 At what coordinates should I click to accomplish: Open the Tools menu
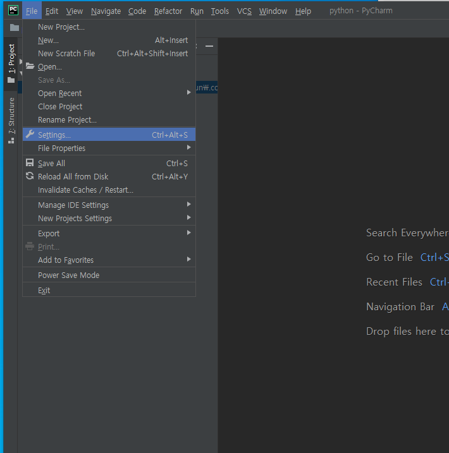pos(220,11)
